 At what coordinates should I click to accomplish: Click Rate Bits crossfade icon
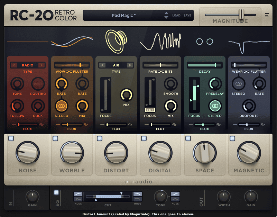161,72
